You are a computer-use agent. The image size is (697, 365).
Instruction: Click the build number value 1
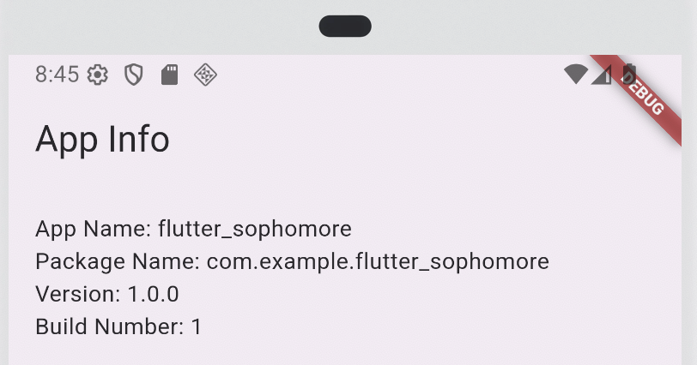pos(196,326)
